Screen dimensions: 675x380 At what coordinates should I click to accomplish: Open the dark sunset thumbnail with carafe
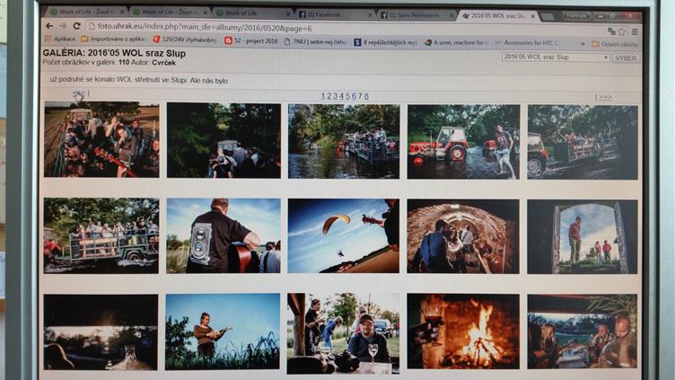tap(101, 332)
